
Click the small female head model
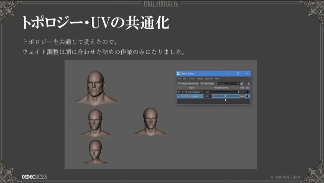[x=95, y=152]
